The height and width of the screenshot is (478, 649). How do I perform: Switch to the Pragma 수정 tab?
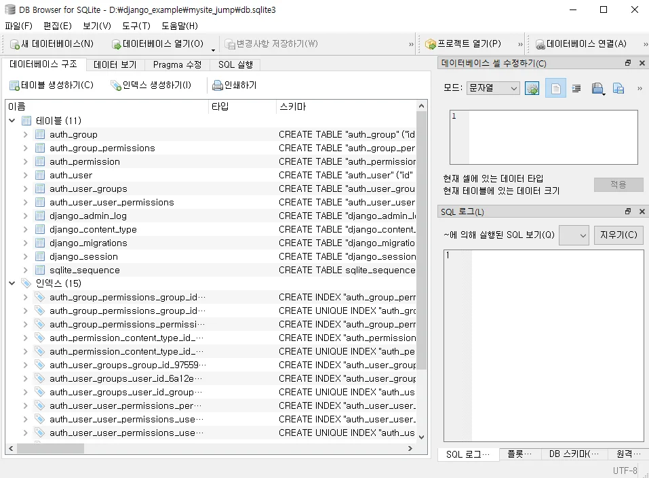[x=177, y=65]
